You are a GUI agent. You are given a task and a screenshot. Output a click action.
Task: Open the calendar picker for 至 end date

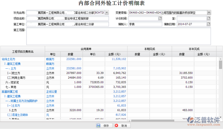point(209,18)
